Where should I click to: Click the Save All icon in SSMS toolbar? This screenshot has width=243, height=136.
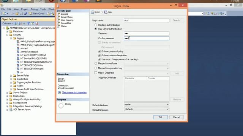(25, 14)
